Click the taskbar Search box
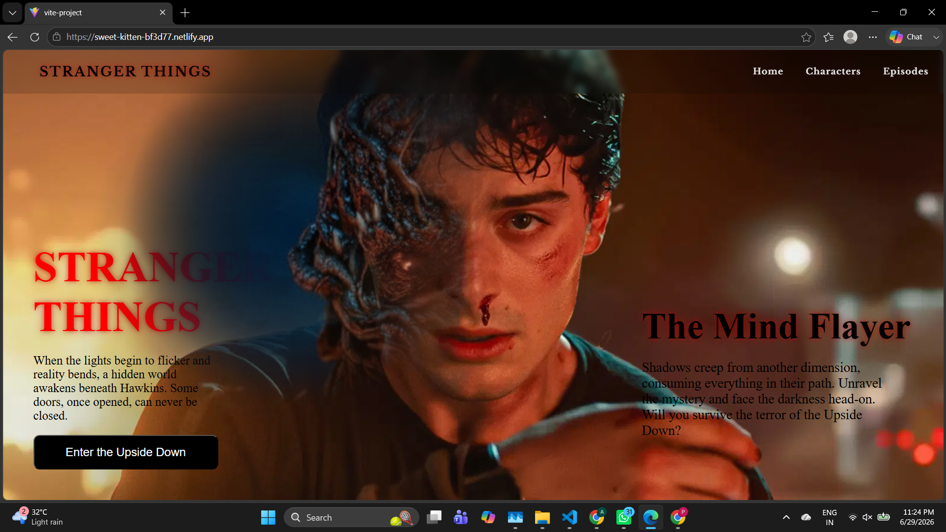The image size is (946, 532). click(351, 517)
